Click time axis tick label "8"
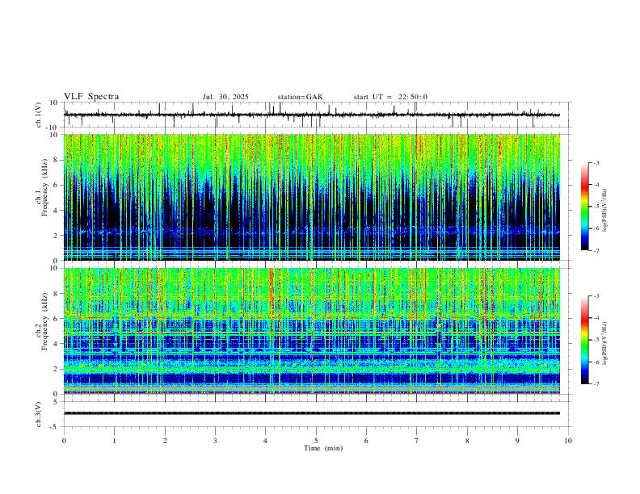This screenshot has width=640, height=494. click(467, 441)
